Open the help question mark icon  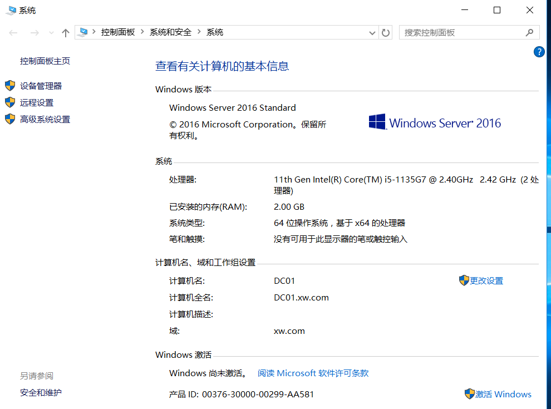[539, 52]
